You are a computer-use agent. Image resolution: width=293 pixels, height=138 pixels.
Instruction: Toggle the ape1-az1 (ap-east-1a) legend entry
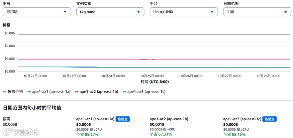[x=49, y=92]
